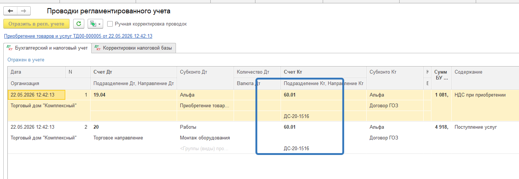
Task: Click Приобретение товар… subconto cell
Action: pos(205,105)
